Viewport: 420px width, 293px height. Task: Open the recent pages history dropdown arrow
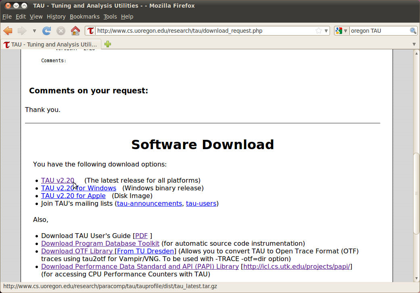34,31
